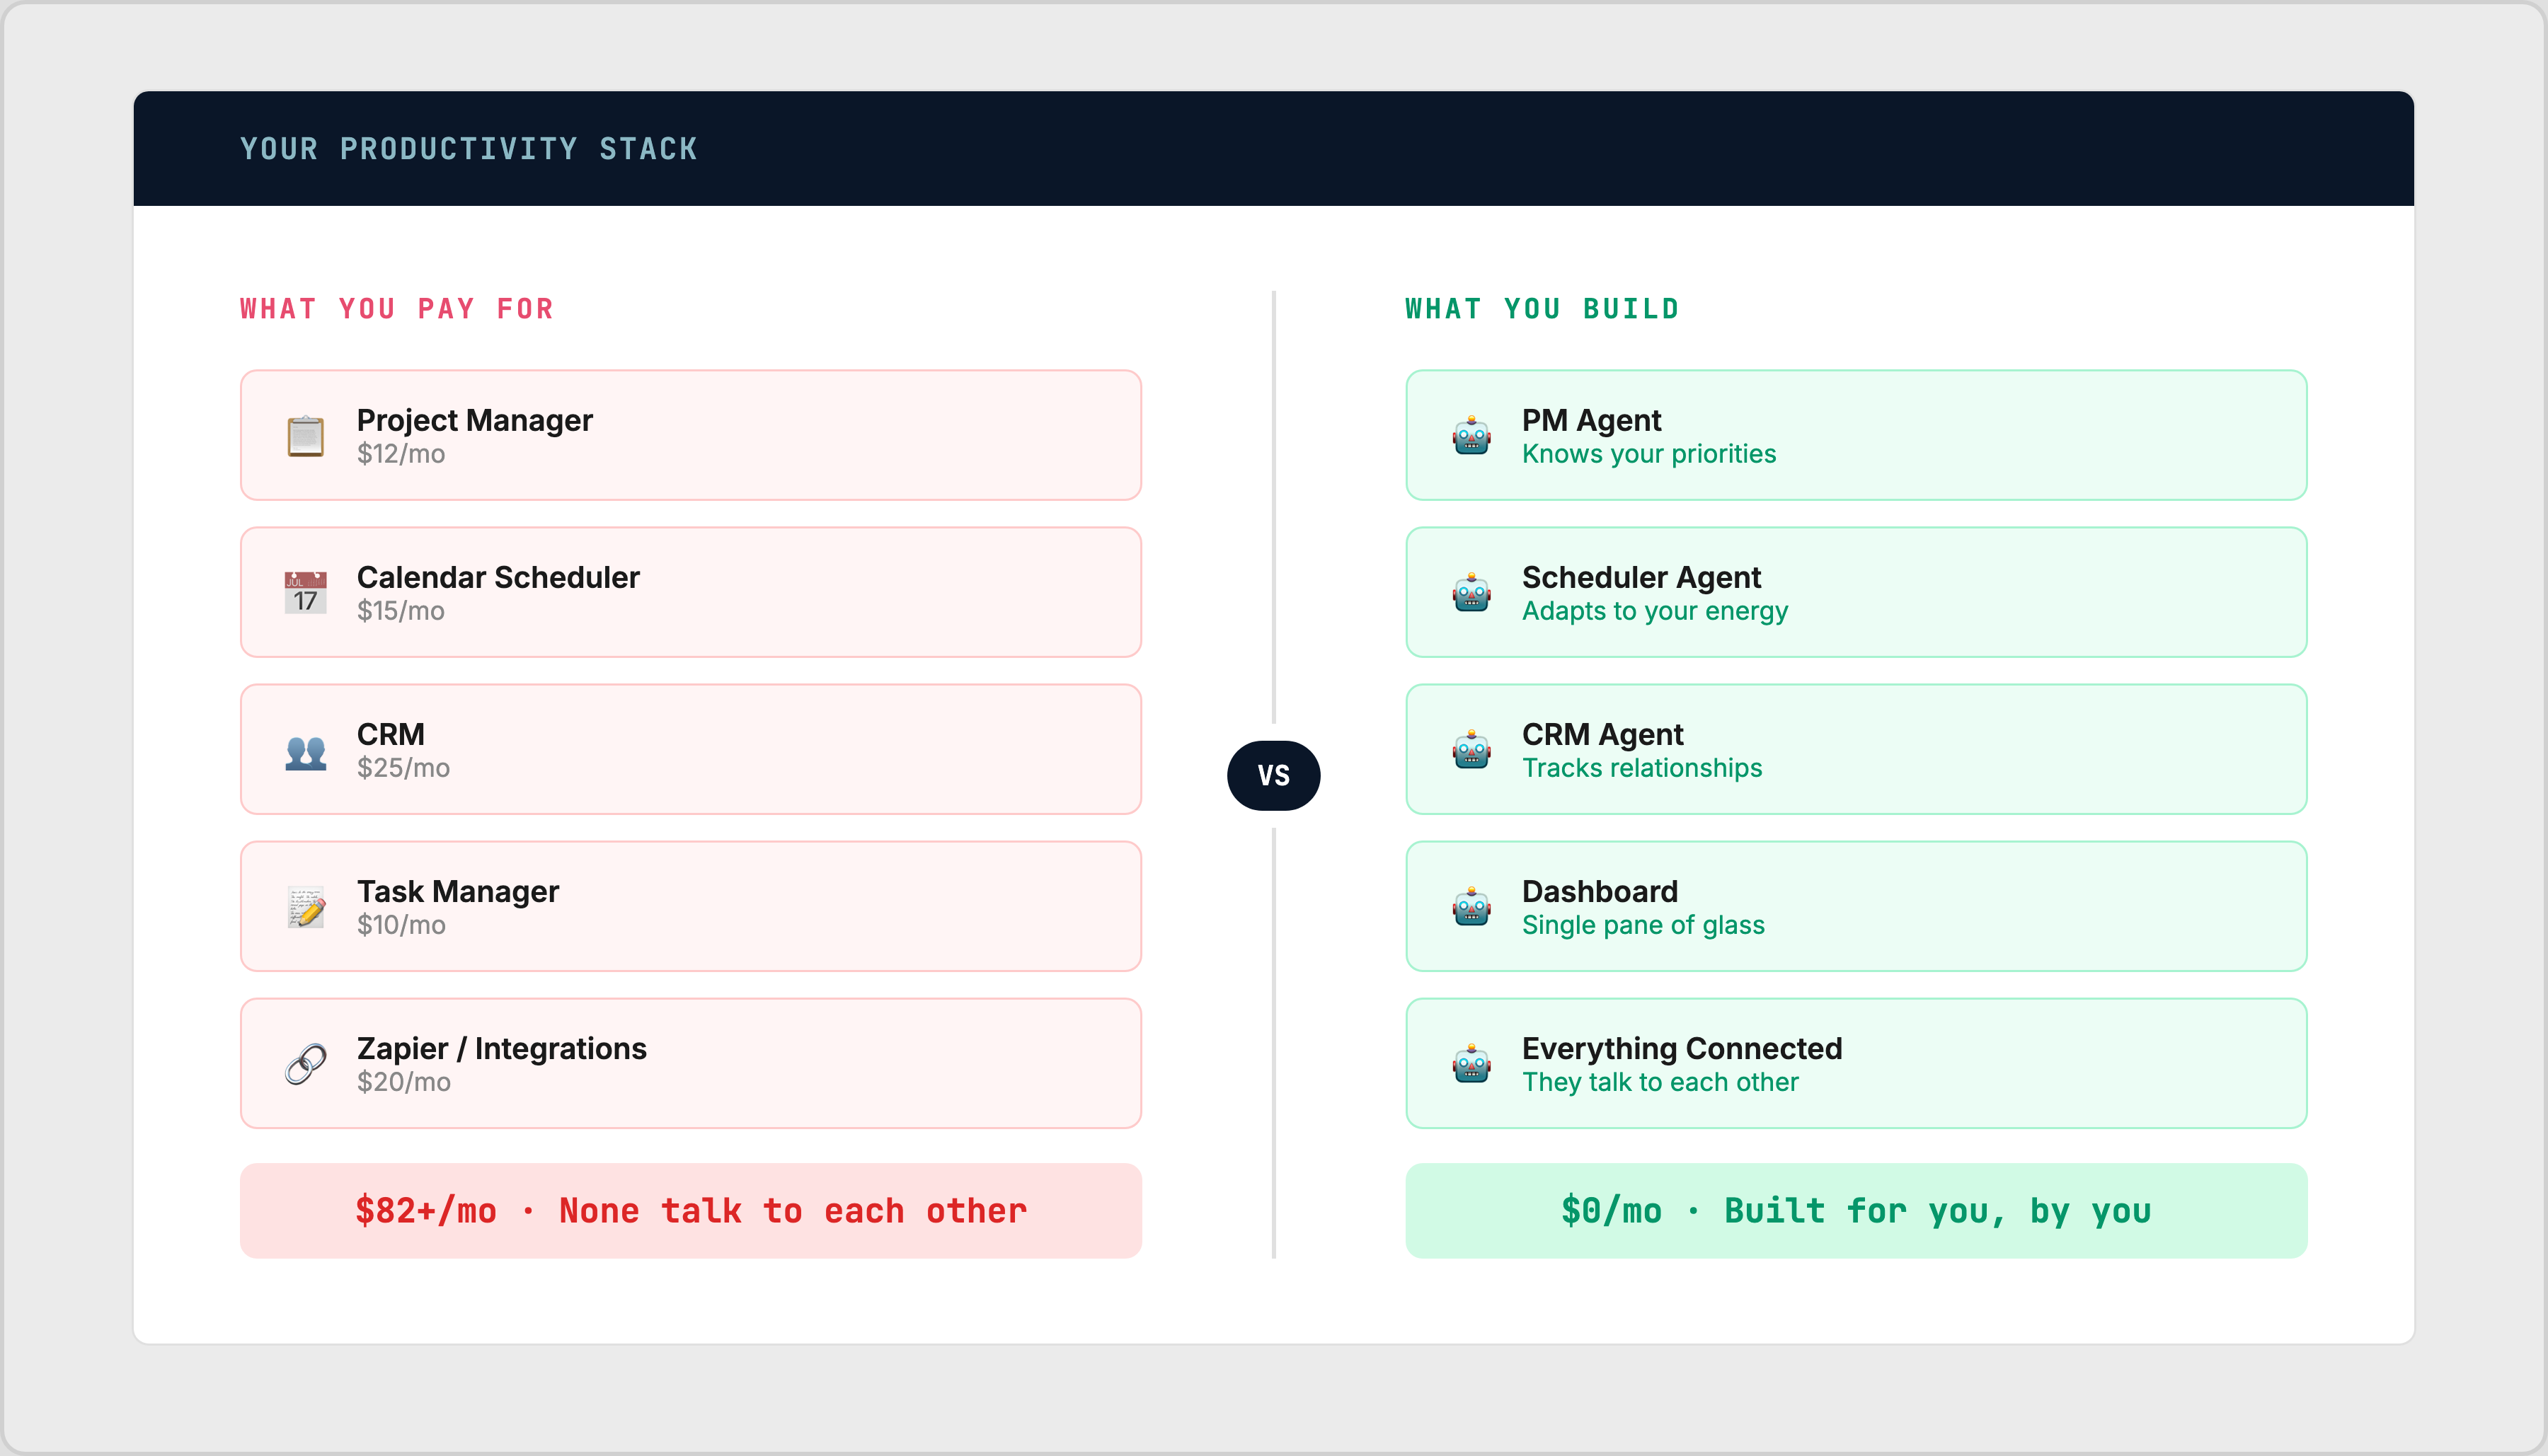
Task: Click the $0/mo Built for you banner
Action: pos(1856,1210)
